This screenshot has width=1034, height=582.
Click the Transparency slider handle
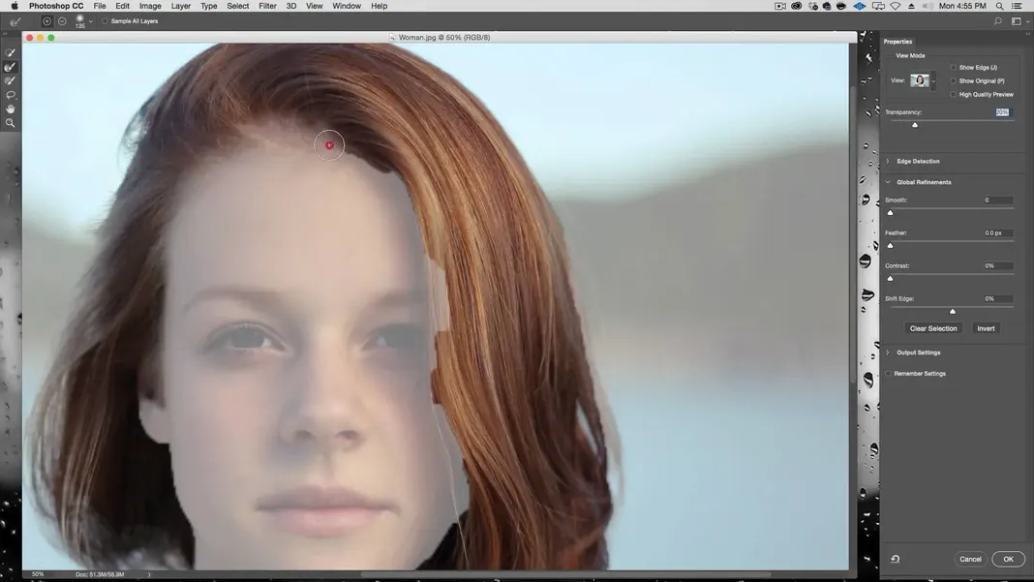tap(915, 125)
